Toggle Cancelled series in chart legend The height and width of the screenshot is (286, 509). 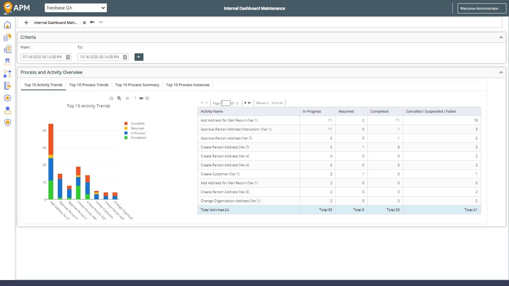[x=134, y=123]
